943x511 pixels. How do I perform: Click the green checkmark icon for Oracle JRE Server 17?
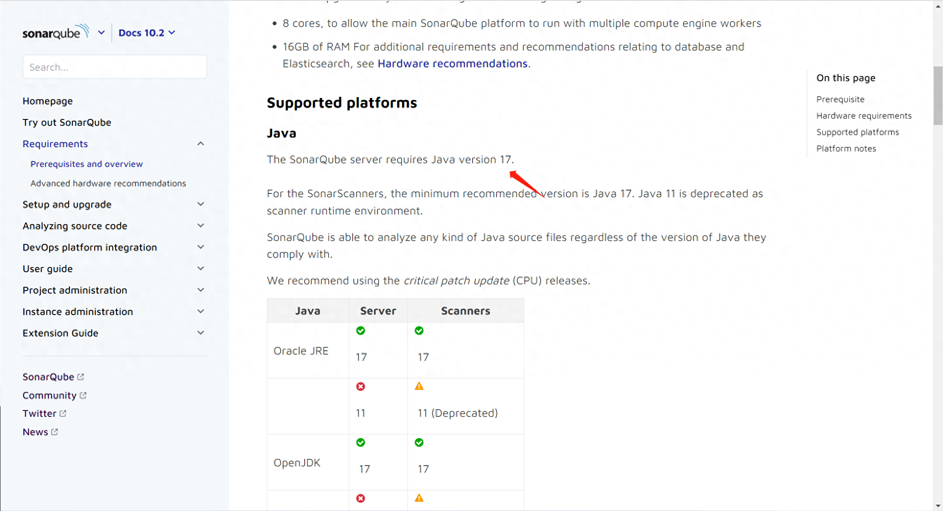click(x=360, y=331)
